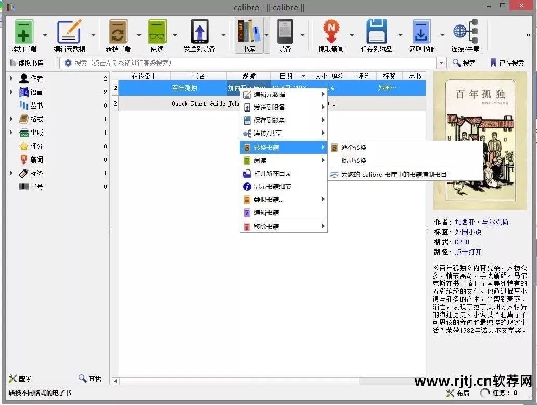Open 编辑元数据 (Edit metadata) toolbar icon
This screenshot has height=405, width=537.
69,32
